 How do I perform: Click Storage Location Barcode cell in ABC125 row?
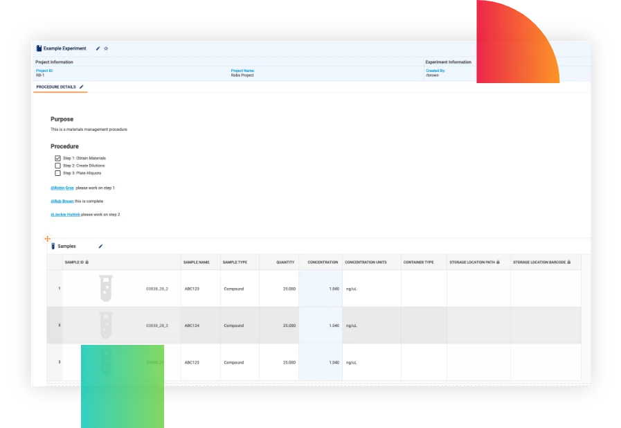[546, 362]
